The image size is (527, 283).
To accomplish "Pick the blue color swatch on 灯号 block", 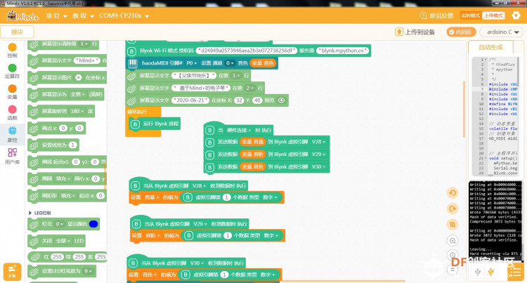I will click(93, 224).
